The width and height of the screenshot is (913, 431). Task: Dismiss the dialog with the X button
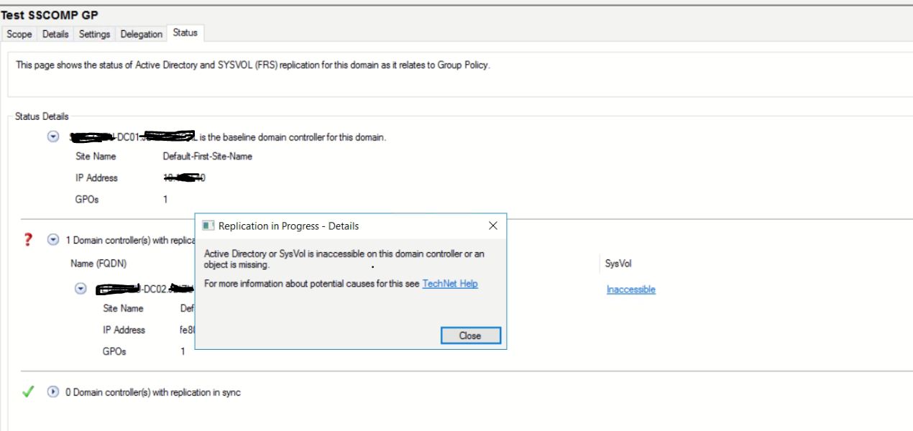(492, 226)
